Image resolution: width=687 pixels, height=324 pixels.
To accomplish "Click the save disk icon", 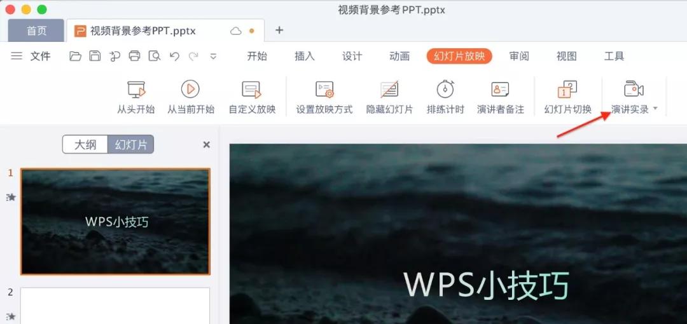I will [x=95, y=56].
